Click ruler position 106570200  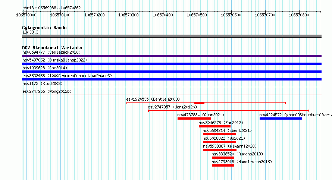(94, 15)
